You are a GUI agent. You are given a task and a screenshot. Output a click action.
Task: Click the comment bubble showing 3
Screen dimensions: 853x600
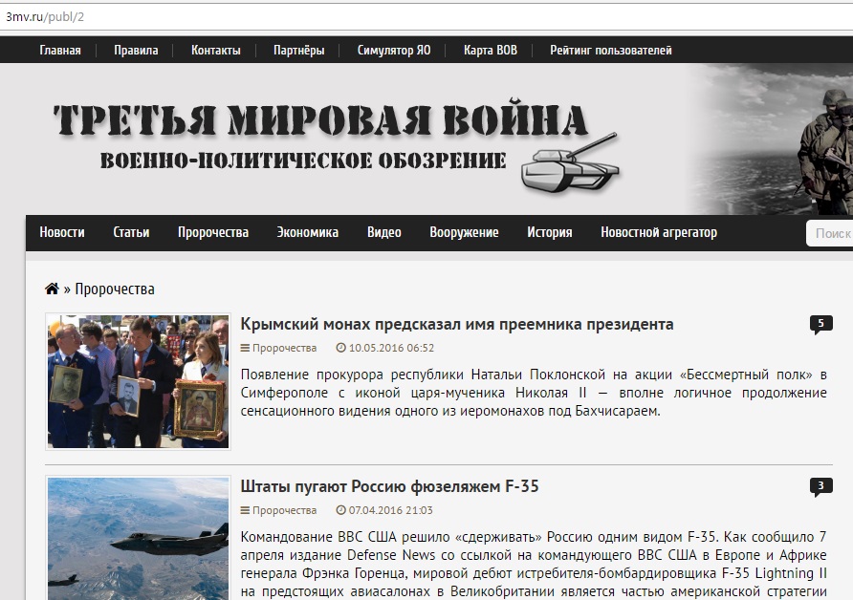pyautogui.click(x=820, y=486)
